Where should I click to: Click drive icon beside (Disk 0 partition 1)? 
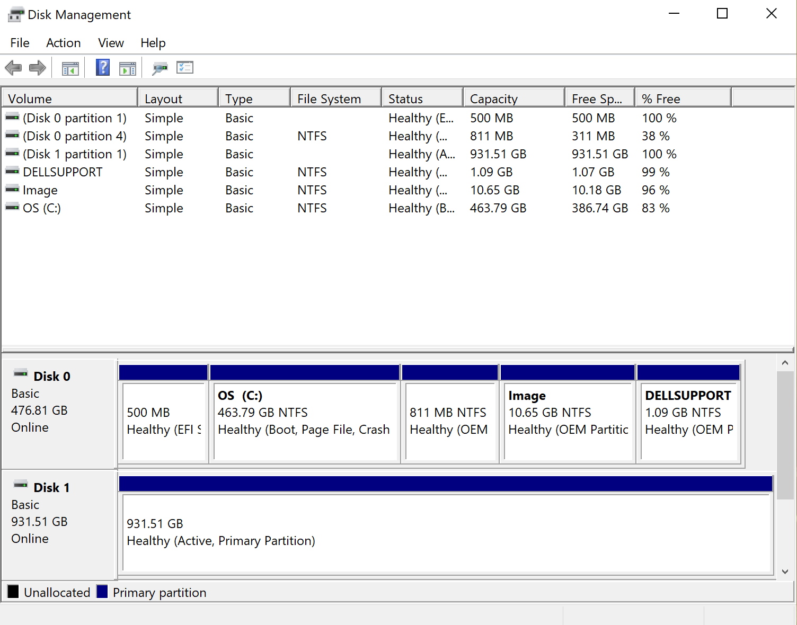12,118
